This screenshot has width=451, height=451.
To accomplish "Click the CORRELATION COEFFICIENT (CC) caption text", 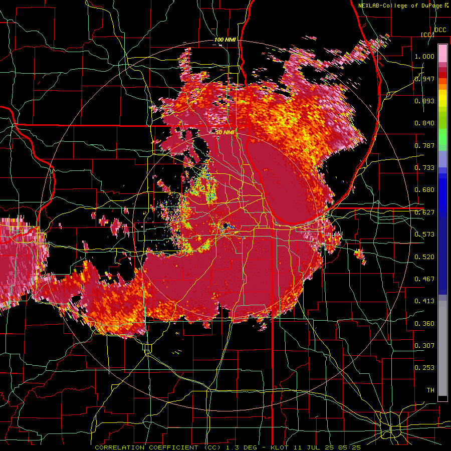I will click(x=158, y=447).
